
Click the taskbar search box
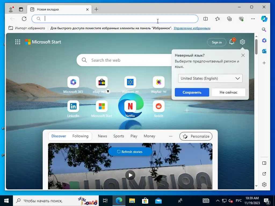pyautogui.click(x=56, y=201)
